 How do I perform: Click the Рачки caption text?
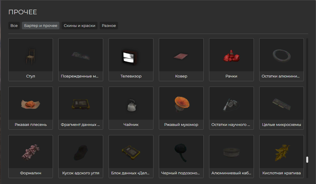231,76
